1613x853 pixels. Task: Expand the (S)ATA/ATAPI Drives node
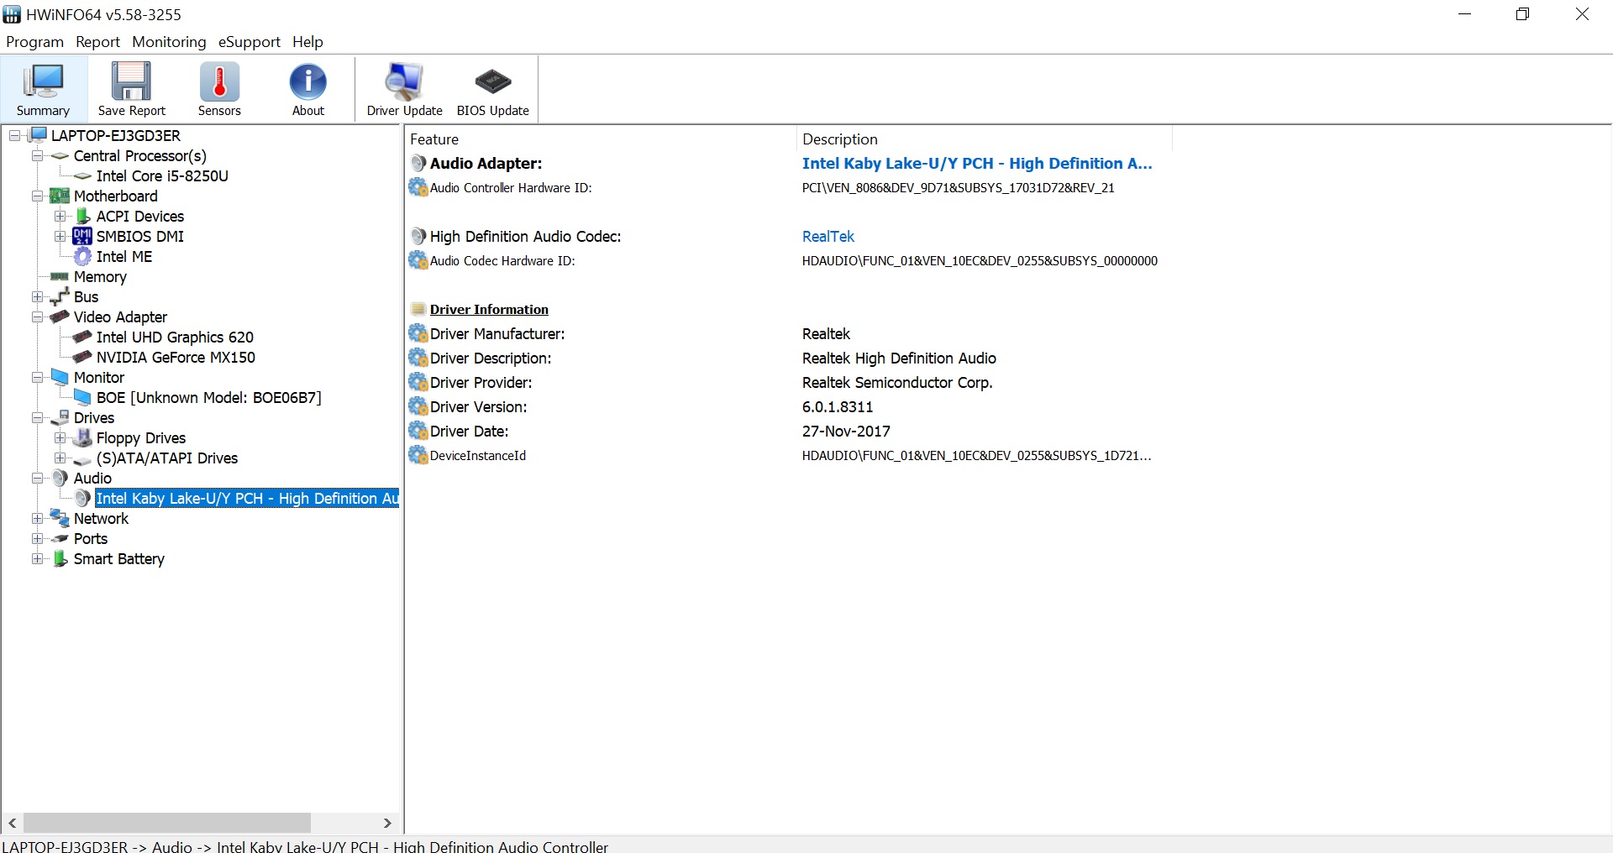click(60, 458)
